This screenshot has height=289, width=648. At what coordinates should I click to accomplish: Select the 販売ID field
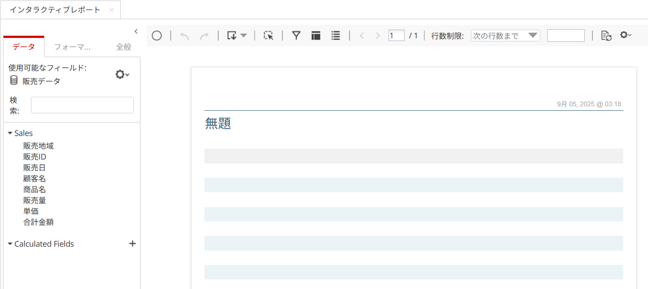tap(34, 157)
